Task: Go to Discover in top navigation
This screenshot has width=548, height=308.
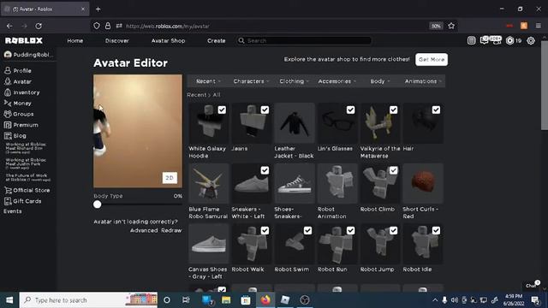Action: coord(117,40)
